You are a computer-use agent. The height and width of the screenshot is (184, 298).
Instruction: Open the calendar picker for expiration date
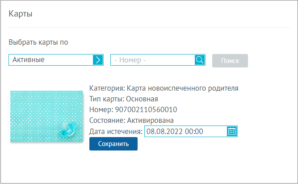pos(232,131)
